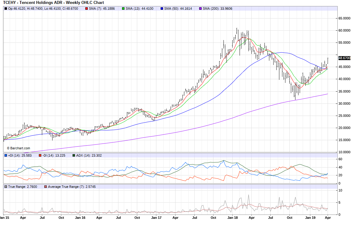The height and width of the screenshot is (227, 351).
Task: Click the 55.0000 price axis label
Action: (x=344, y=42)
